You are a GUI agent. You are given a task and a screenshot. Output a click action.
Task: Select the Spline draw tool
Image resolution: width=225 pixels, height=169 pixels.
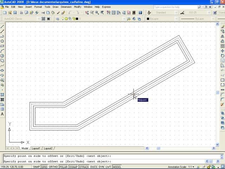click(2, 65)
